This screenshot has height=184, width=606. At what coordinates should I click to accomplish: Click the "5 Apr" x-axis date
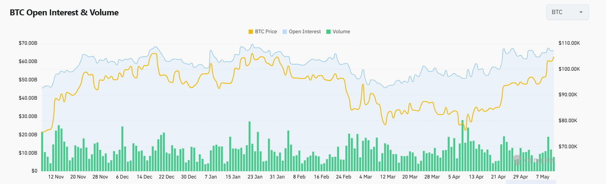[454, 177]
